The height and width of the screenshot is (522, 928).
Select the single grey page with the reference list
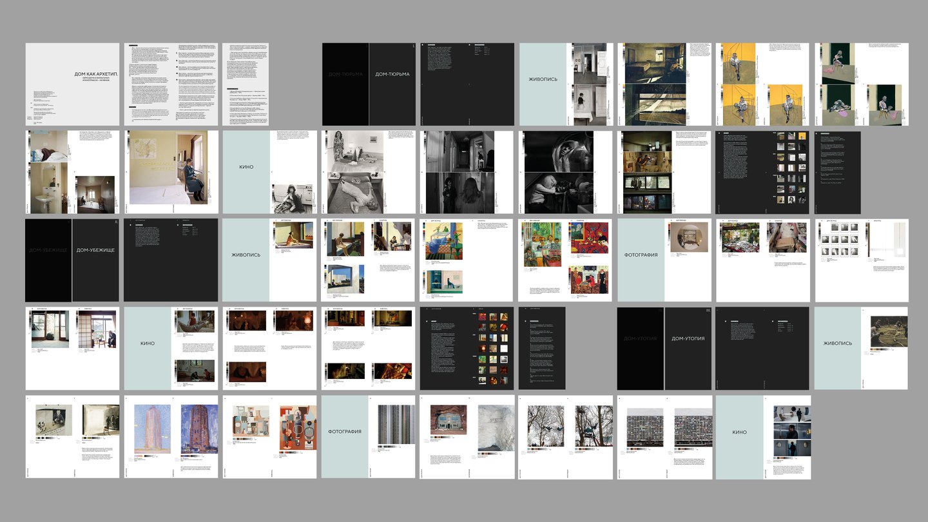click(246, 84)
